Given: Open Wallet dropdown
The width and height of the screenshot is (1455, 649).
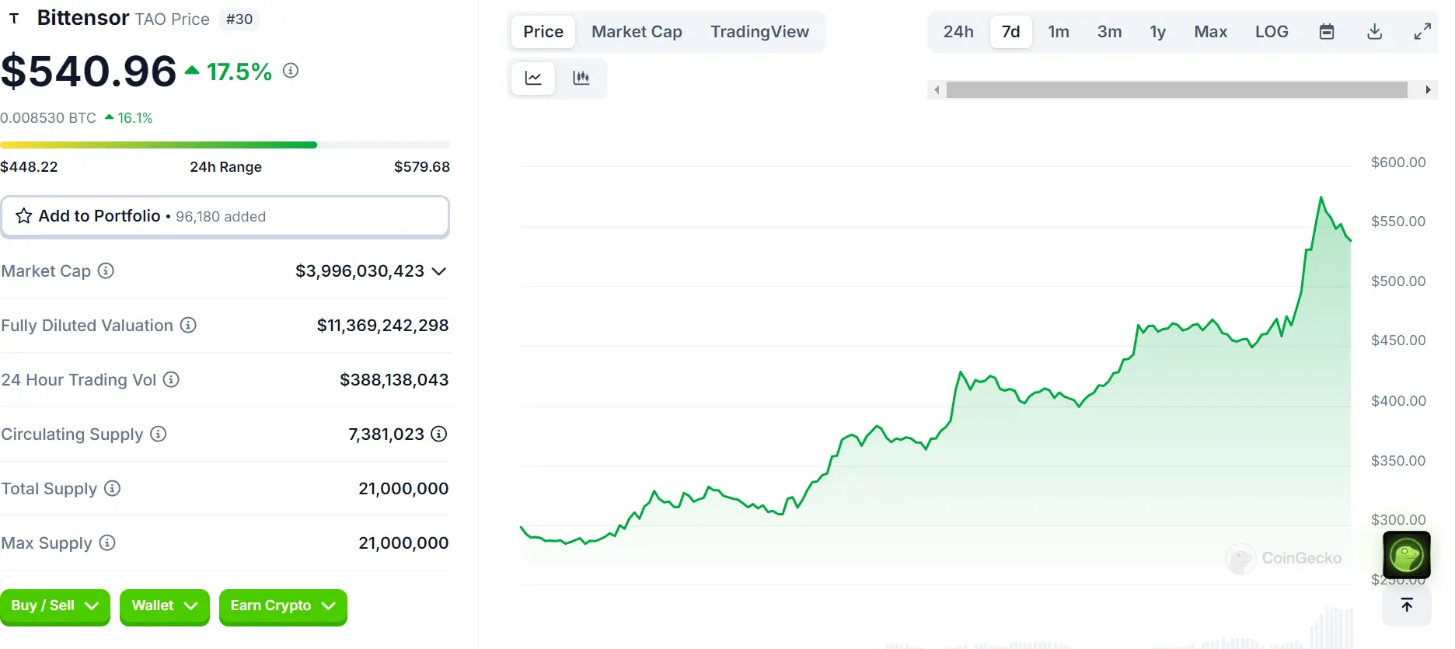Looking at the screenshot, I should point(165,606).
